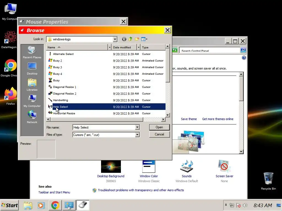
Task: Expand the Files of type dropdown
Action: [x=137, y=135]
